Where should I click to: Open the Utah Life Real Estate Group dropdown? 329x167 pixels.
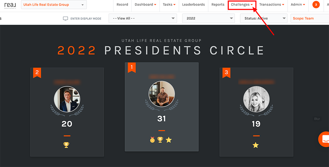[54, 5]
